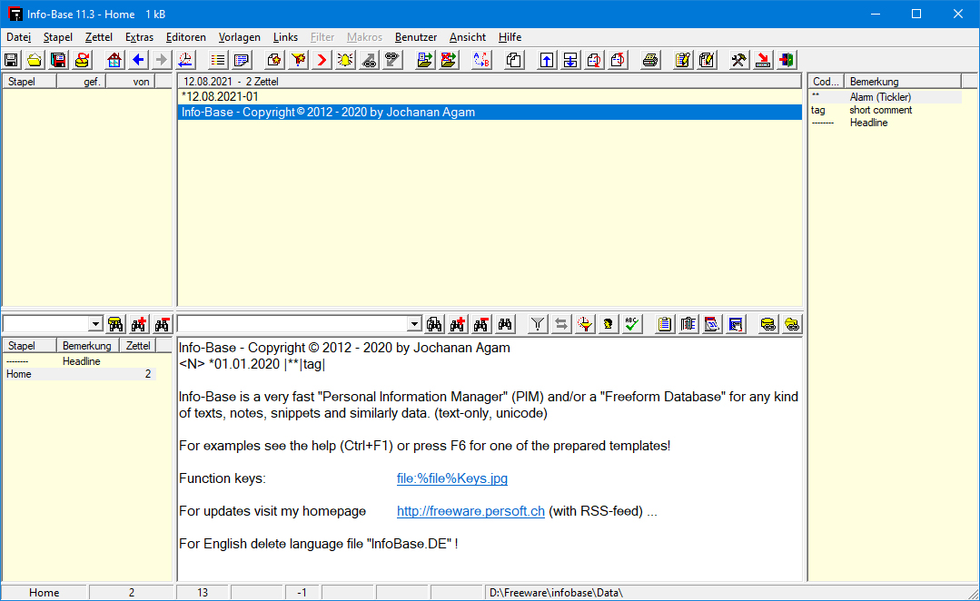Viewport: 980px width, 601px height.
Task: Open the Hilfe menu
Action: pyautogui.click(x=510, y=37)
